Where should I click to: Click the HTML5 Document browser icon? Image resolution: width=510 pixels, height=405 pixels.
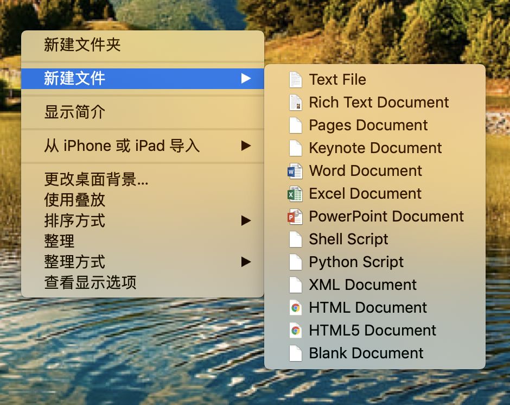click(295, 330)
